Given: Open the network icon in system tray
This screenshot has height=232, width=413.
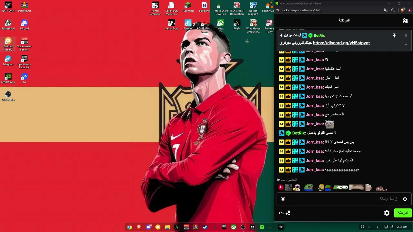Looking at the screenshot, I should [386, 227].
